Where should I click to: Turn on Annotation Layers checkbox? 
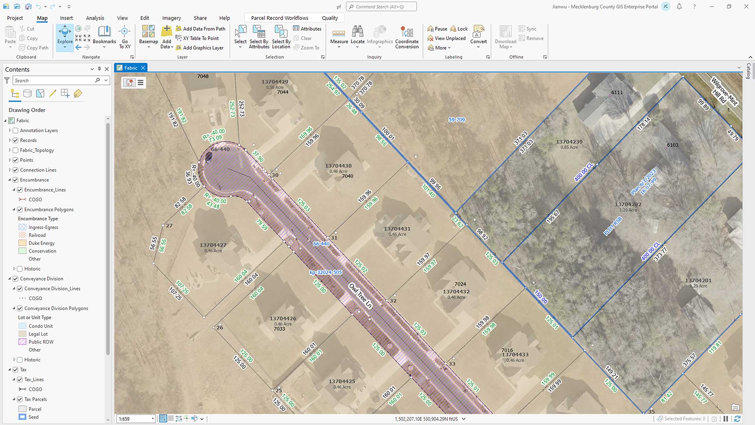point(16,131)
